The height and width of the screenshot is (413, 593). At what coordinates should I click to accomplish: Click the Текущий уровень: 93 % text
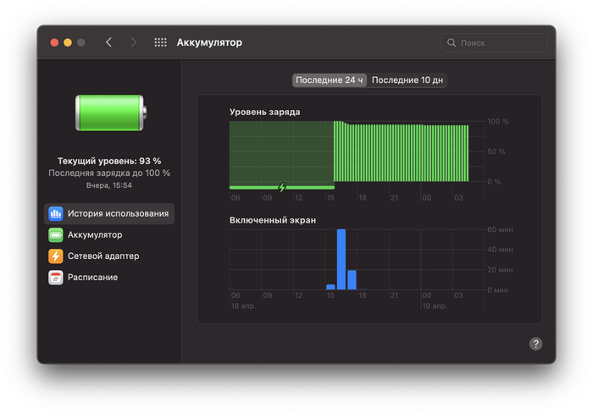coord(109,161)
